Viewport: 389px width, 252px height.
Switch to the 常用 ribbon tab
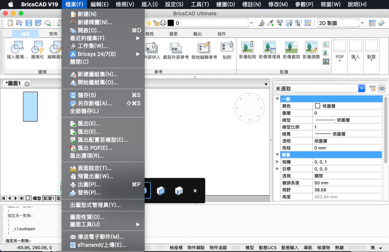pos(52,33)
